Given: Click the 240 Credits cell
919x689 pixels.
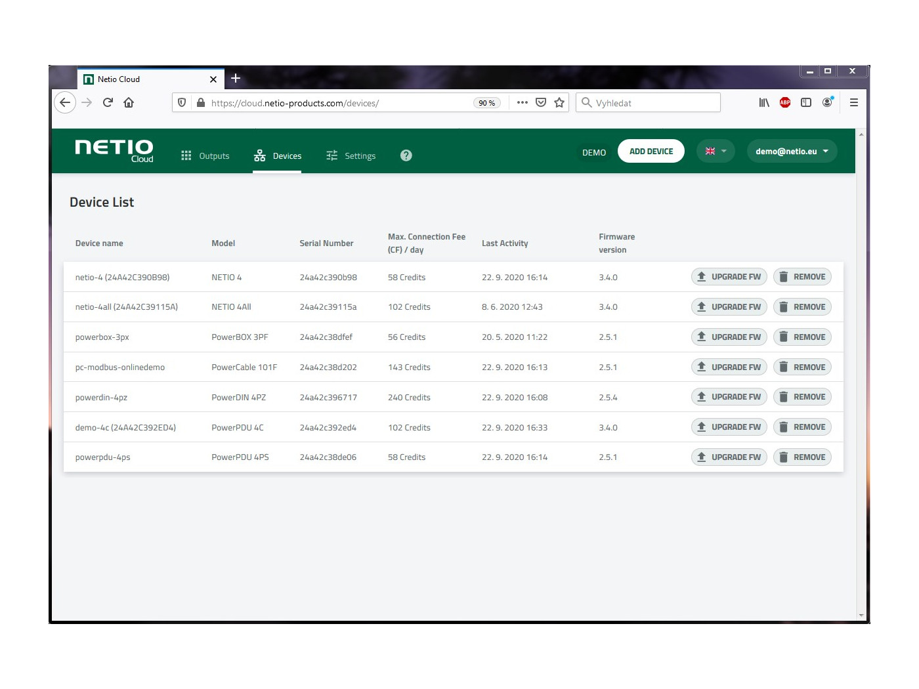Looking at the screenshot, I should click(409, 398).
